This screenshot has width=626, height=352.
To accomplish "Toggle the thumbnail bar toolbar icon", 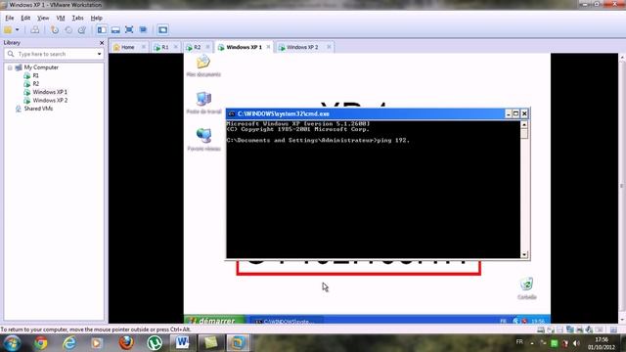I will (x=115, y=30).
